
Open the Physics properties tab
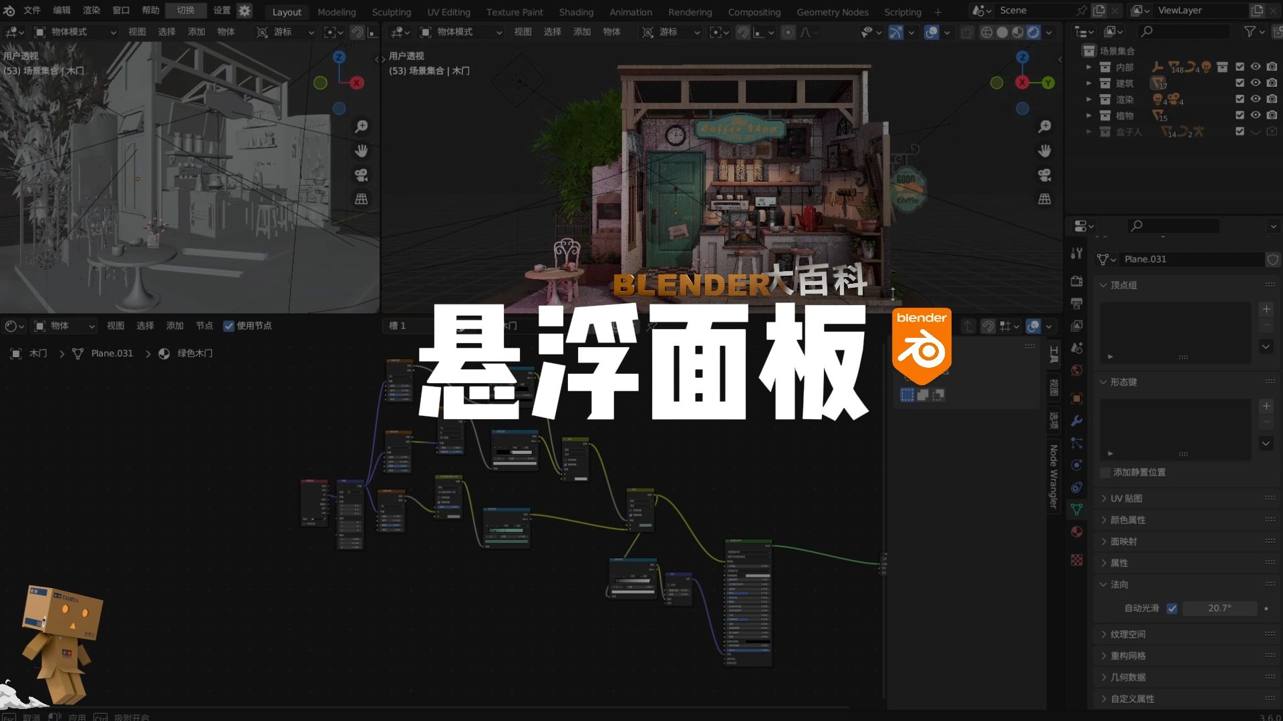[x=1077, y=465]
